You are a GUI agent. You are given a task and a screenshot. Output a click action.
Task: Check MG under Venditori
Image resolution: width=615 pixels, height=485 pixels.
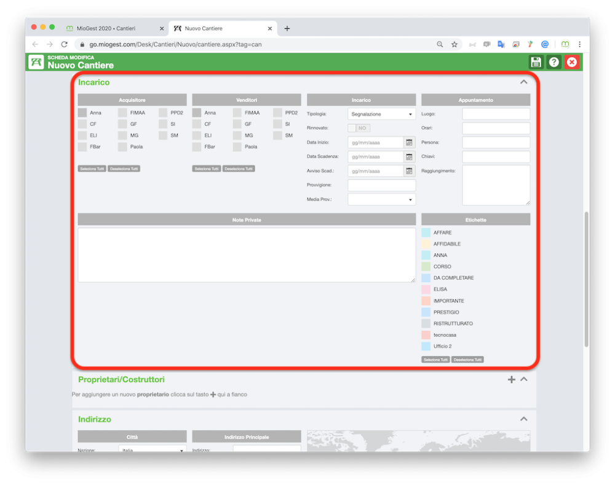coord(237,135)
